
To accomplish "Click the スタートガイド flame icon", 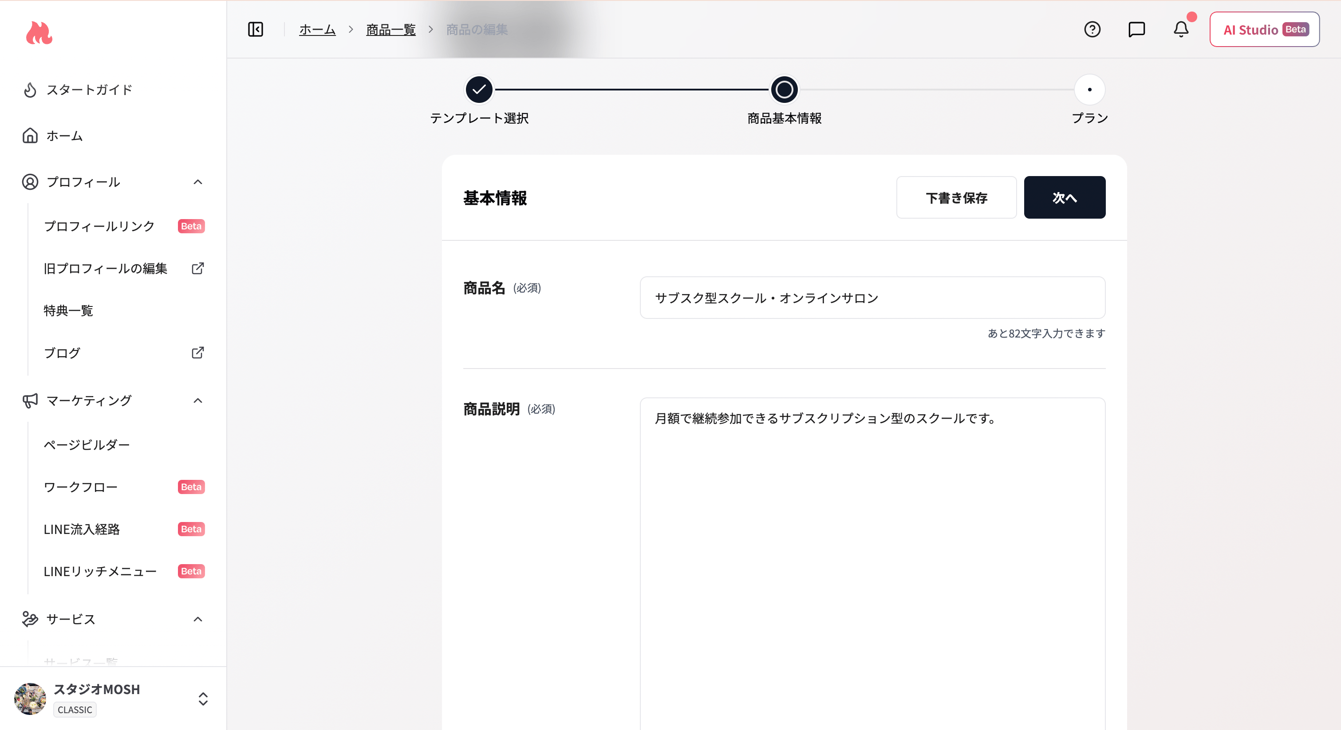I will coord(30,90).
